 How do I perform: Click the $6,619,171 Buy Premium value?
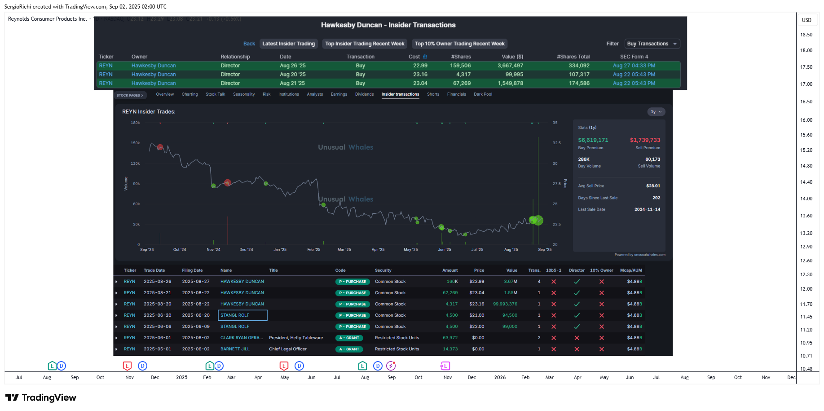(x=593, y=140)
